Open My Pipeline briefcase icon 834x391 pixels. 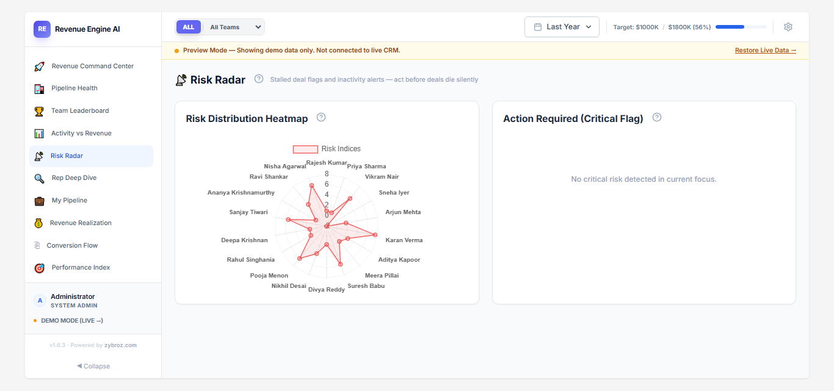tap(39, 200)
